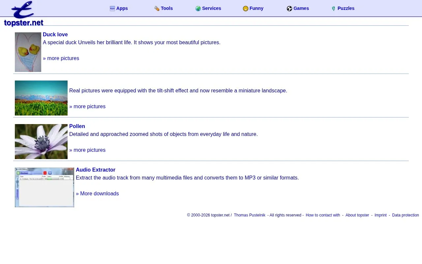Open the Funny menu
This screenshot has width=422, height=264.
click(x=256, y=8)
